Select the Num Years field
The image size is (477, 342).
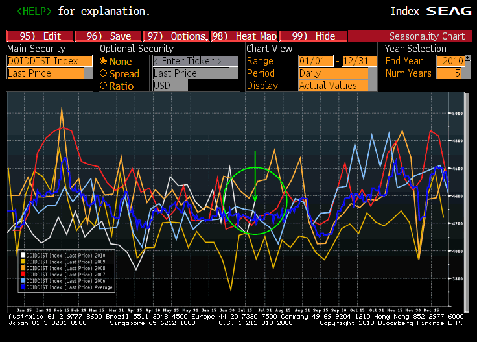click(x=453, y=73)
